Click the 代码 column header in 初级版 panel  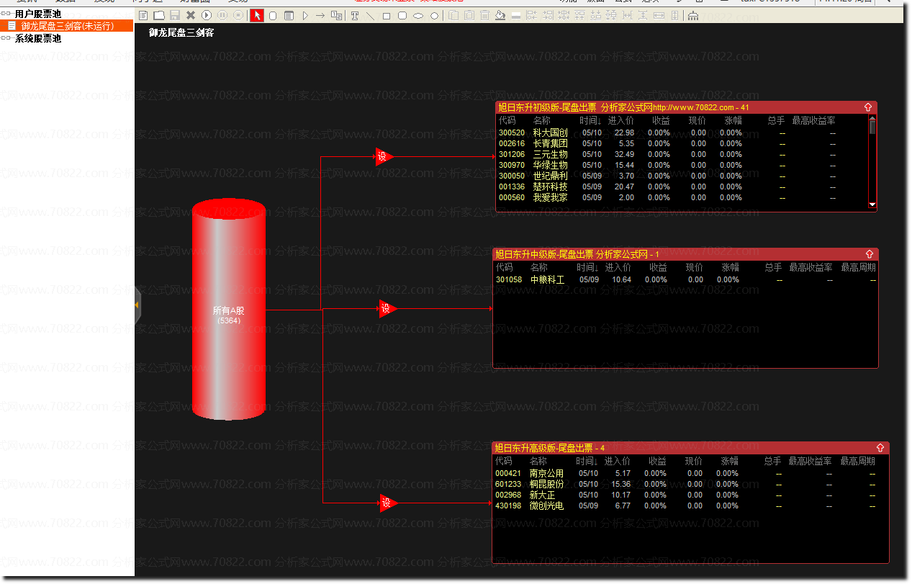(507, 121)
